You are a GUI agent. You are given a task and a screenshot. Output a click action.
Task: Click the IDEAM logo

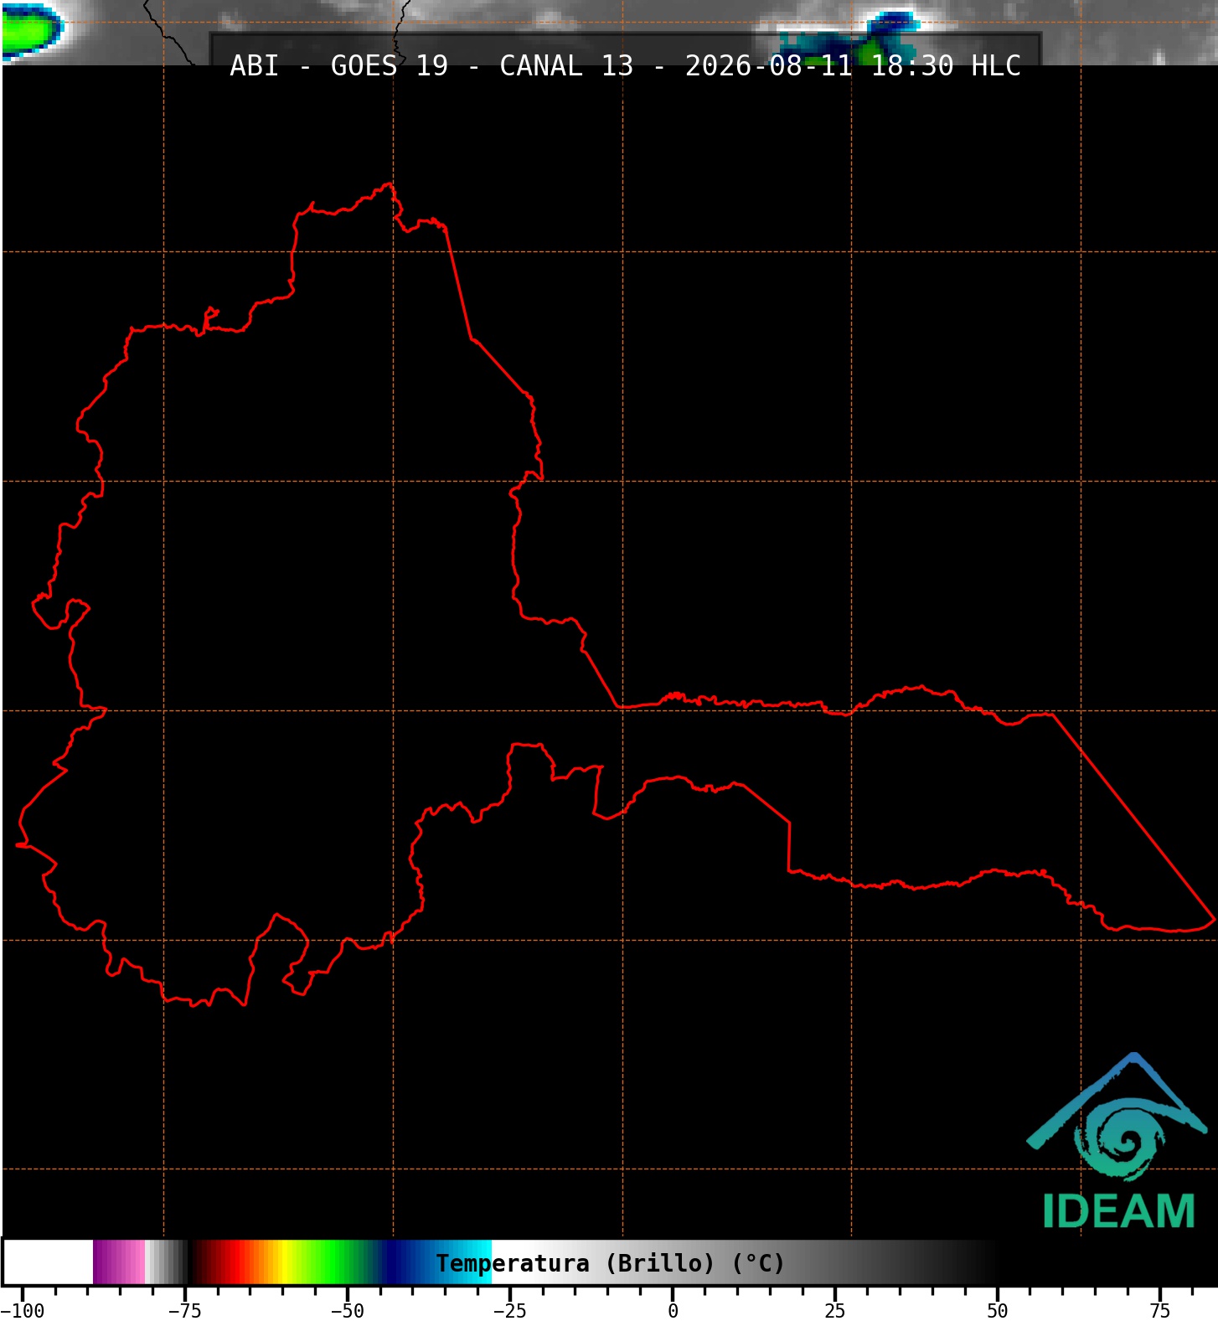[1118, 1141]
